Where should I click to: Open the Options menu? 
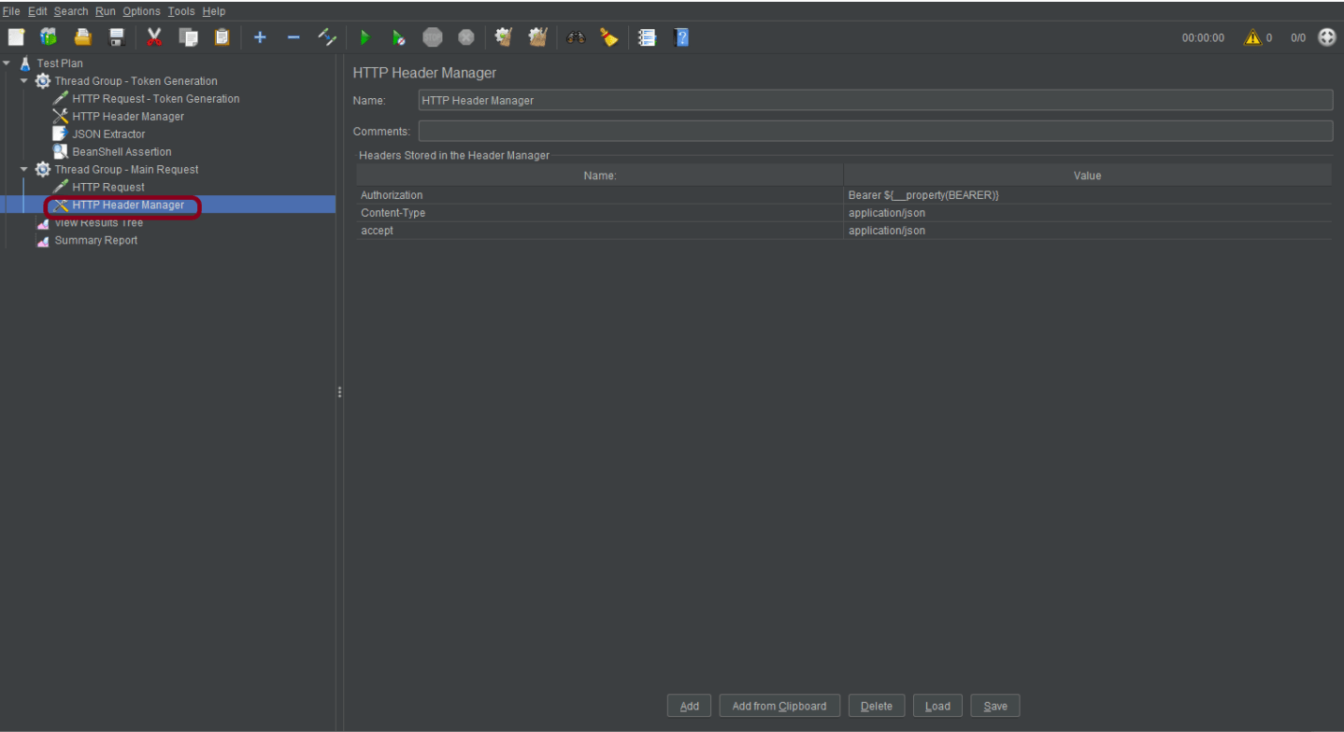141,10
